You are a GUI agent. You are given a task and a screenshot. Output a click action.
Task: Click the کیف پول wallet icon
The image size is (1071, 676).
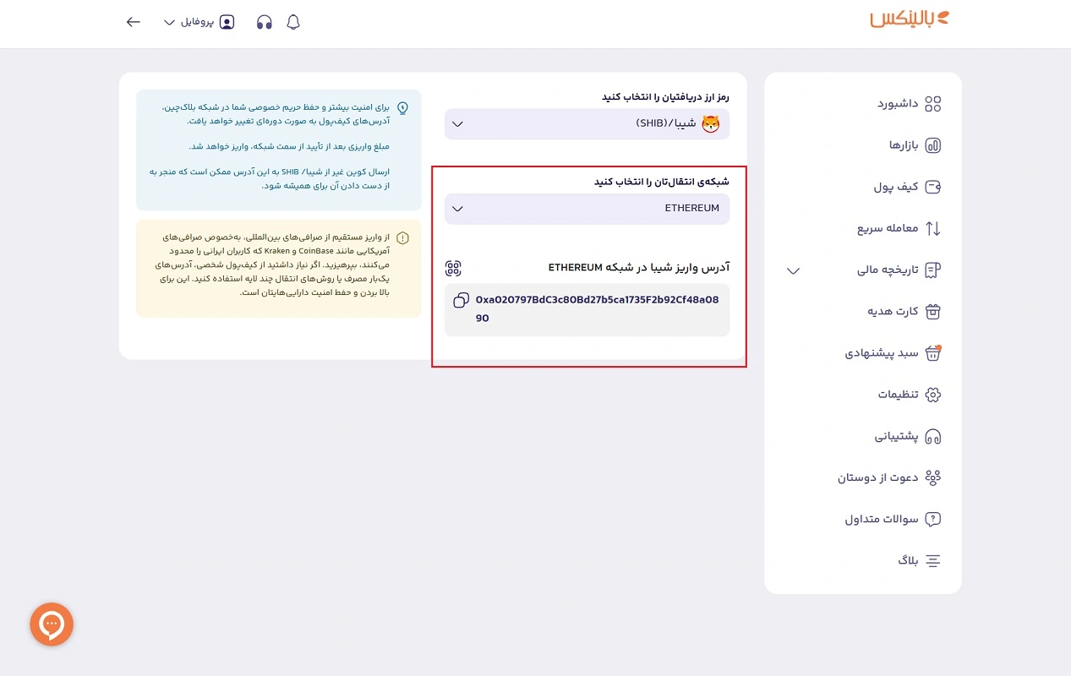tap(932, 187)
